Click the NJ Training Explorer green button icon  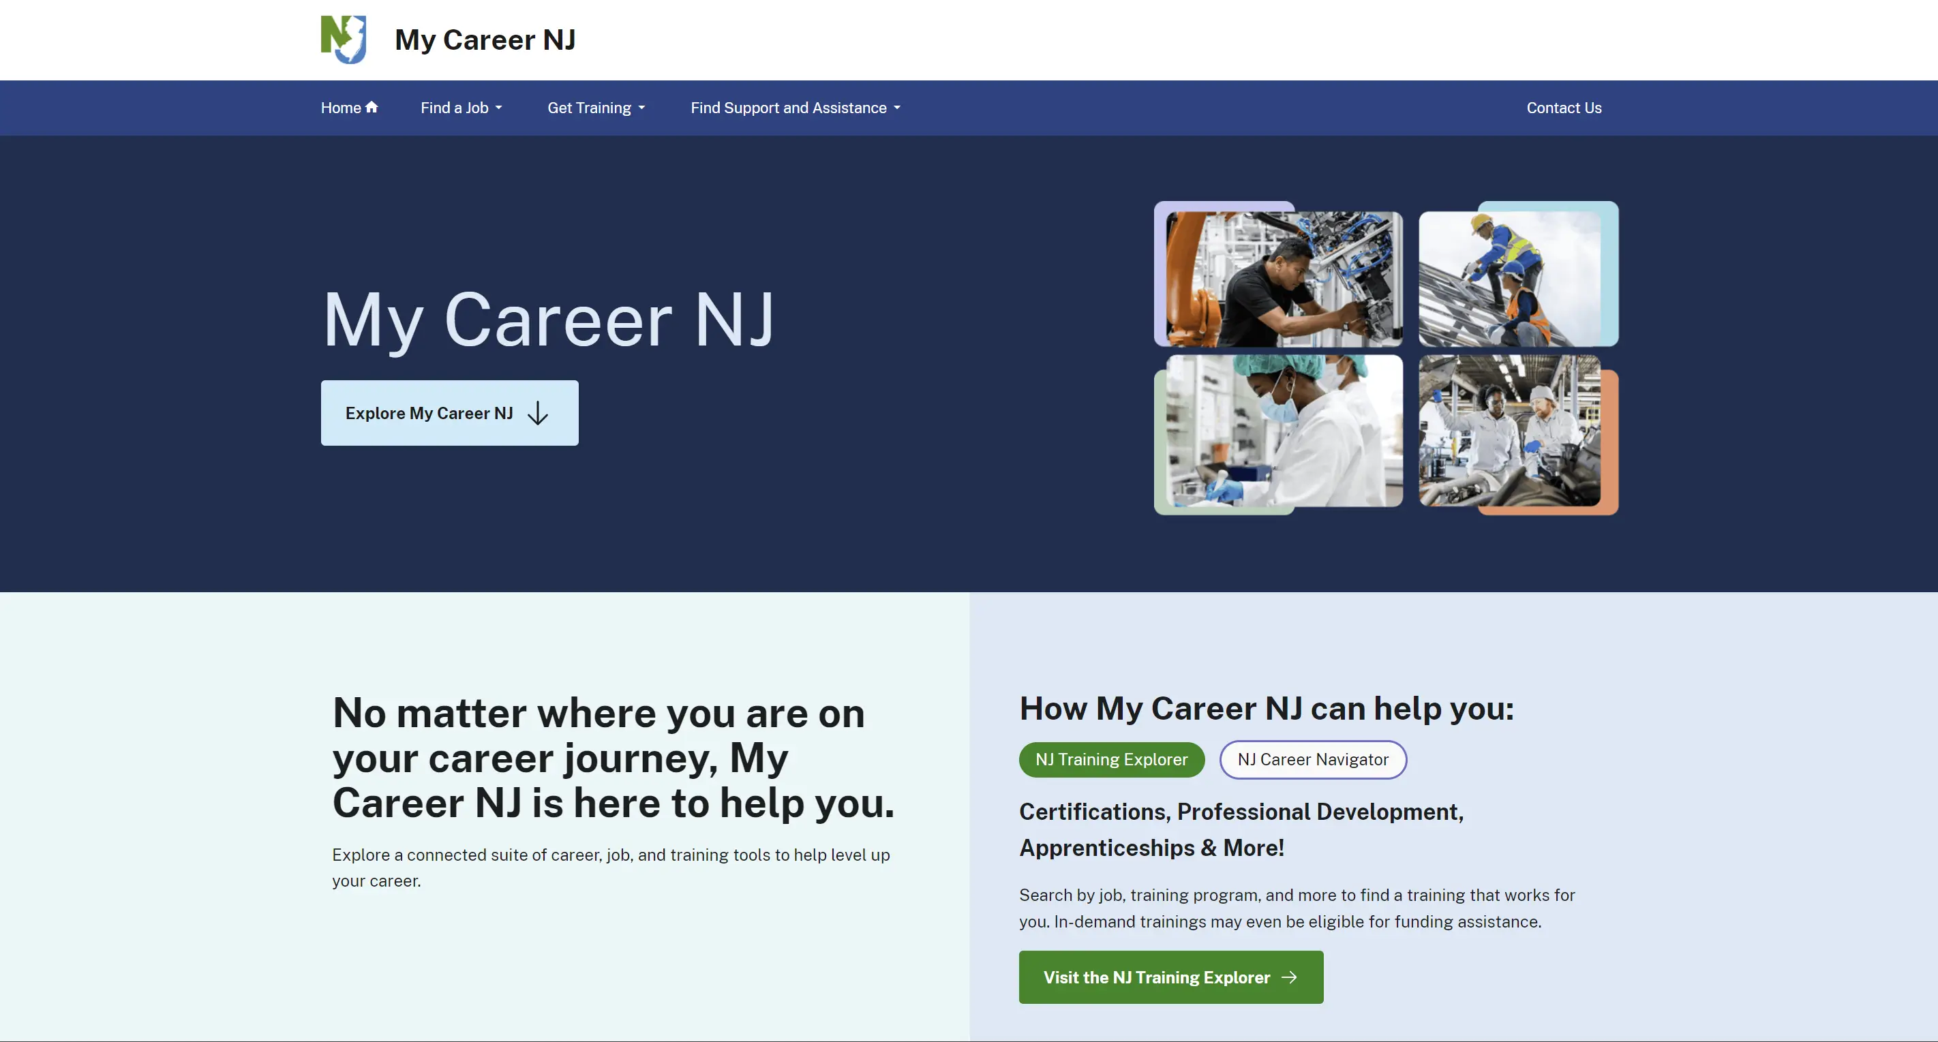click(x=1111, y=758)
